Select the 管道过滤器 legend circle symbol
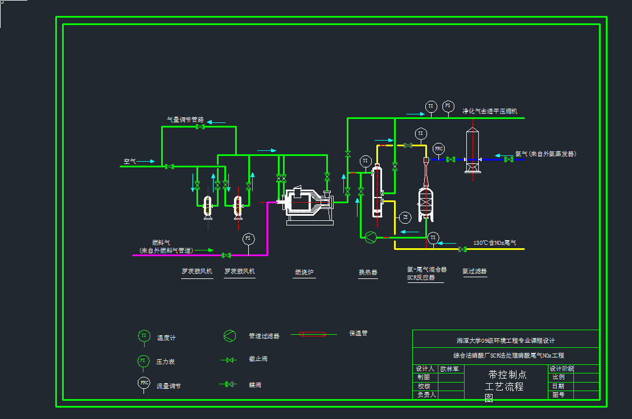Screen dimensions: 632x419 229,336
